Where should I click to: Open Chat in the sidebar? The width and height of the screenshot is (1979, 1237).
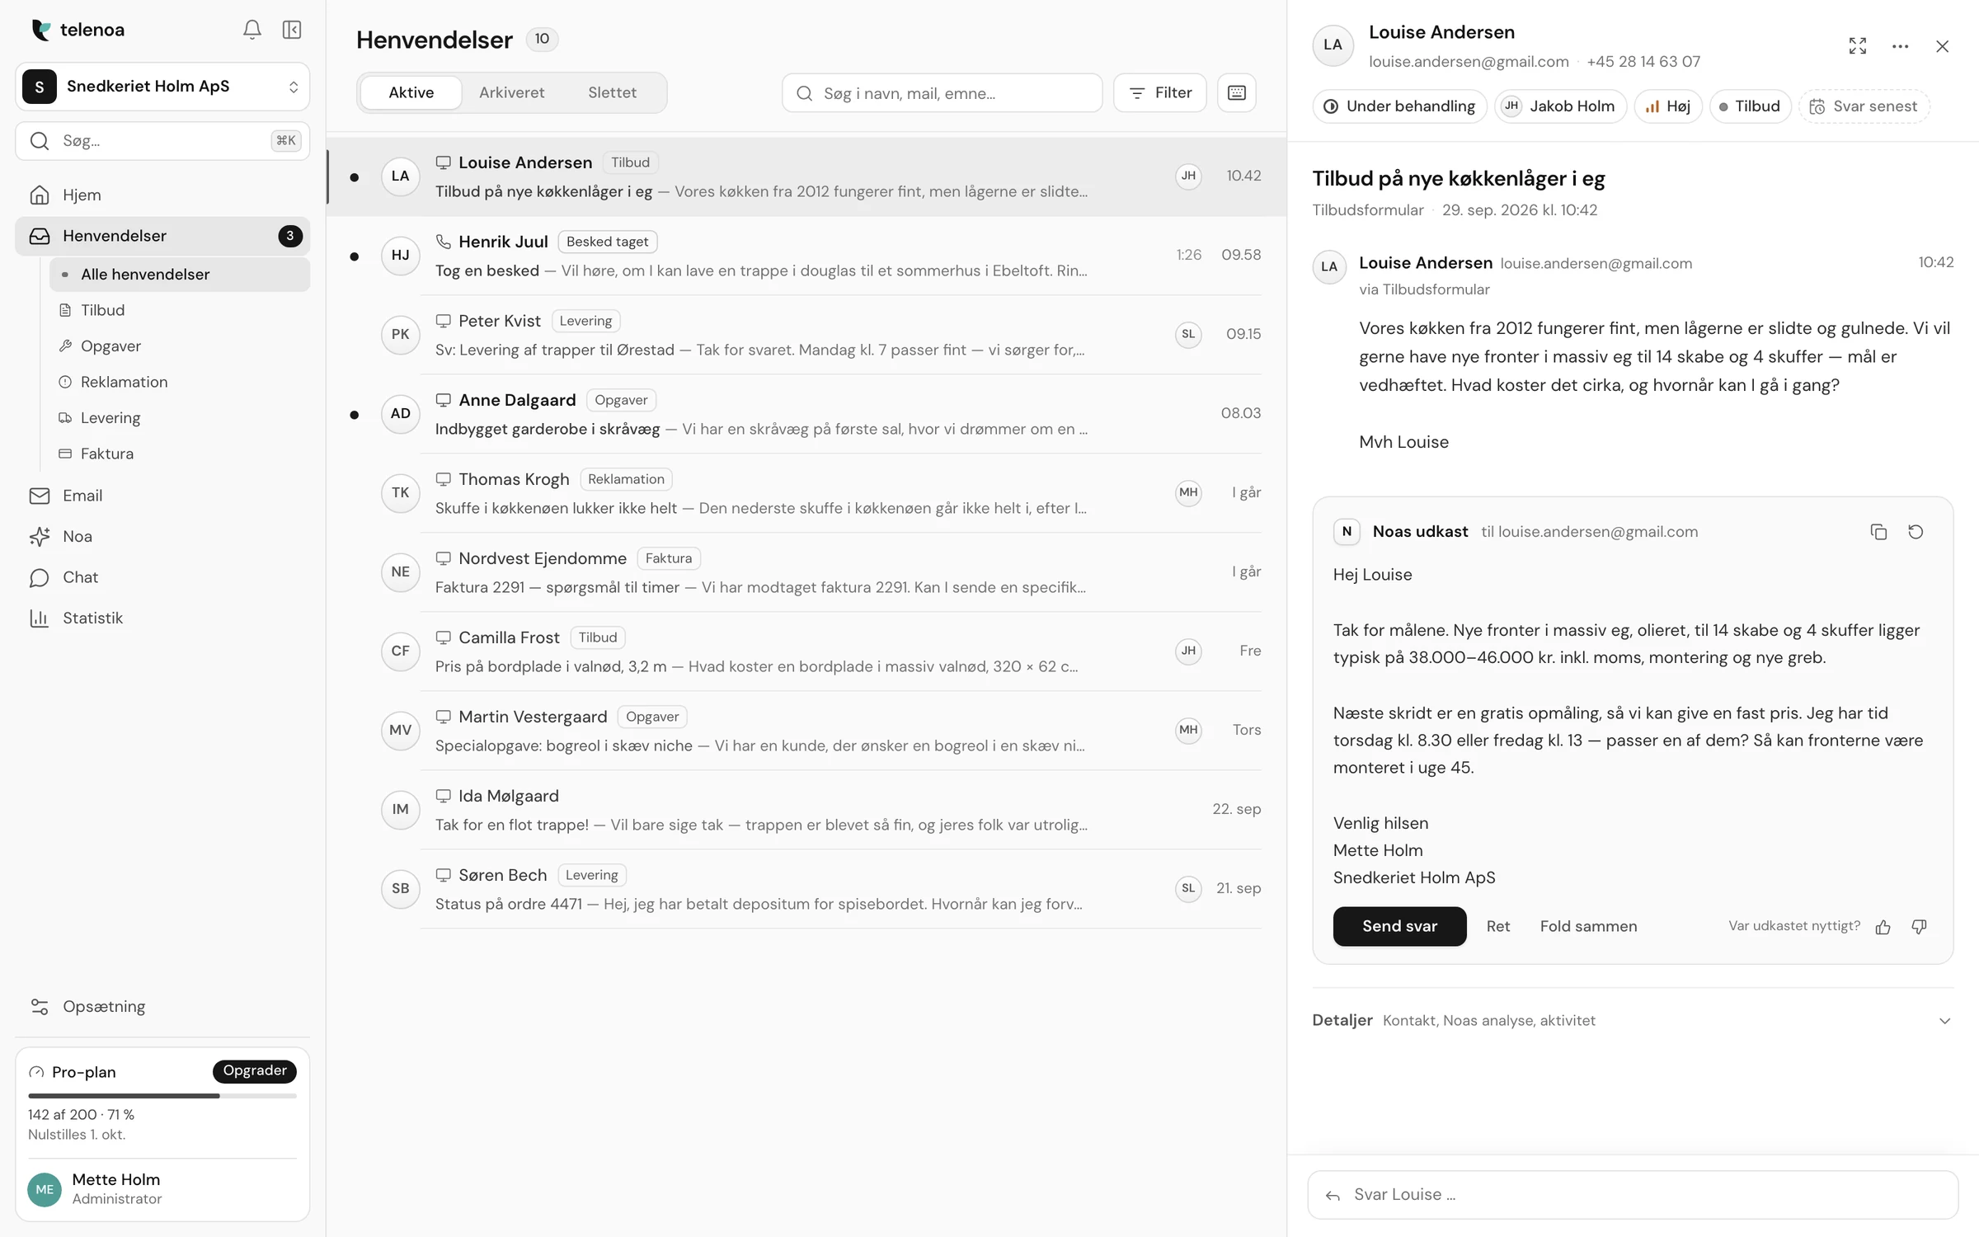click(162, 577)
